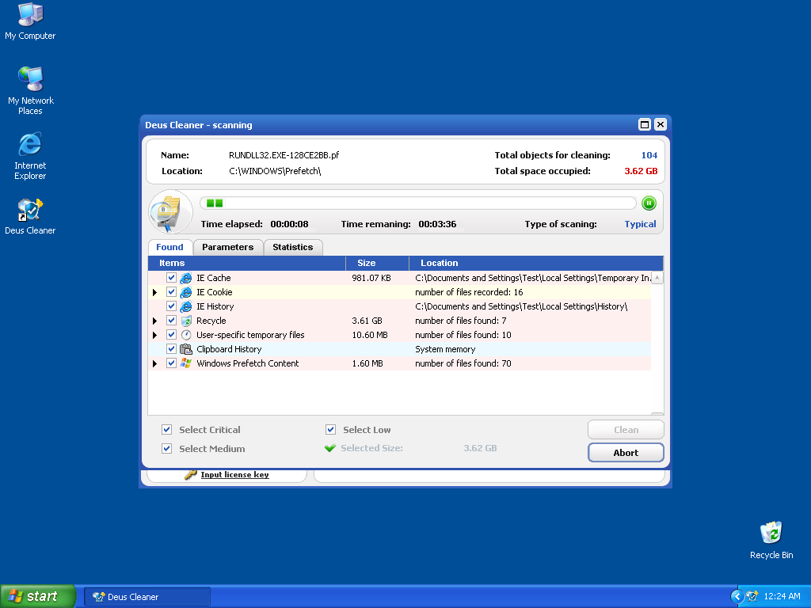Toggle the Select Critical checkbox
The width and height of the screenshot is (811, 608).
point(167,430)
